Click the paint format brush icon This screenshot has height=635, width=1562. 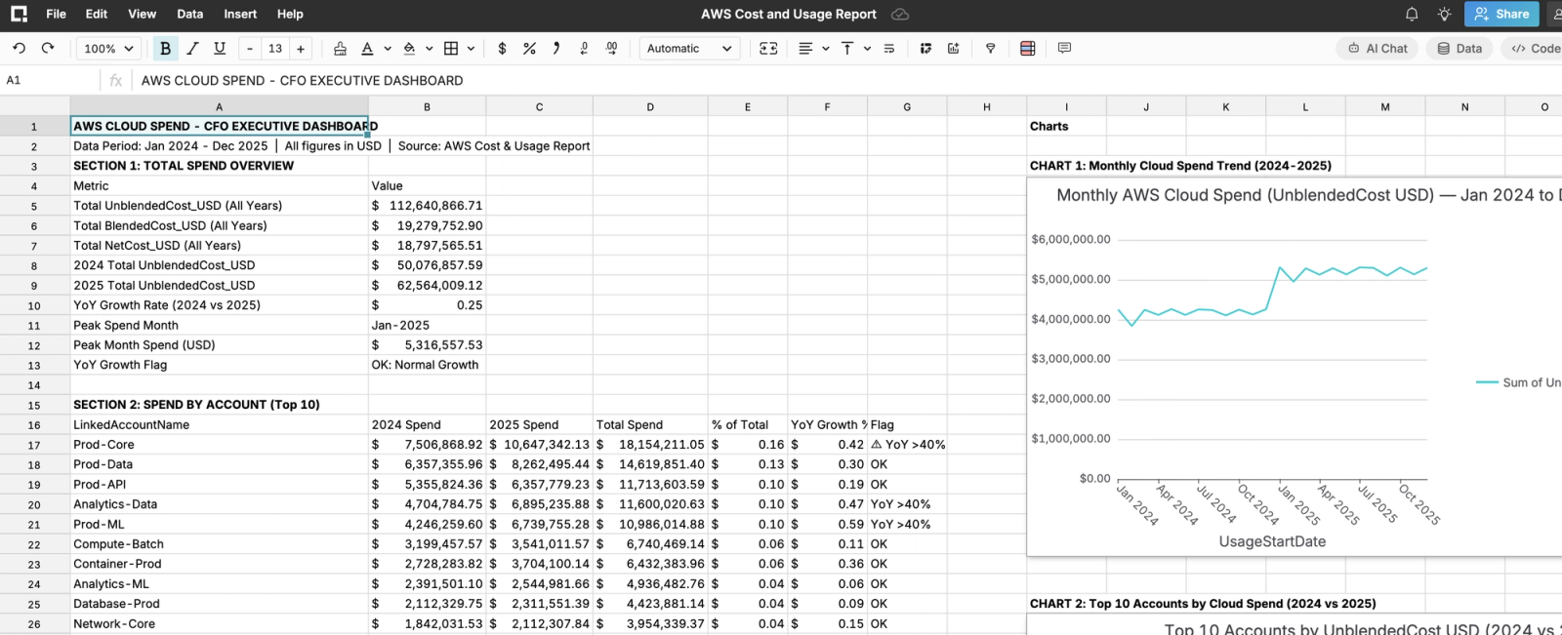pyautogui.click(x=340, y=48)
